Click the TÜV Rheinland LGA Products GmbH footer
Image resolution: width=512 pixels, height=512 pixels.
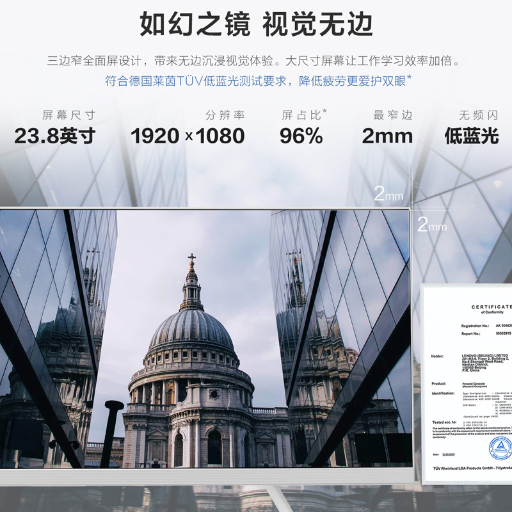click(472, 468)
